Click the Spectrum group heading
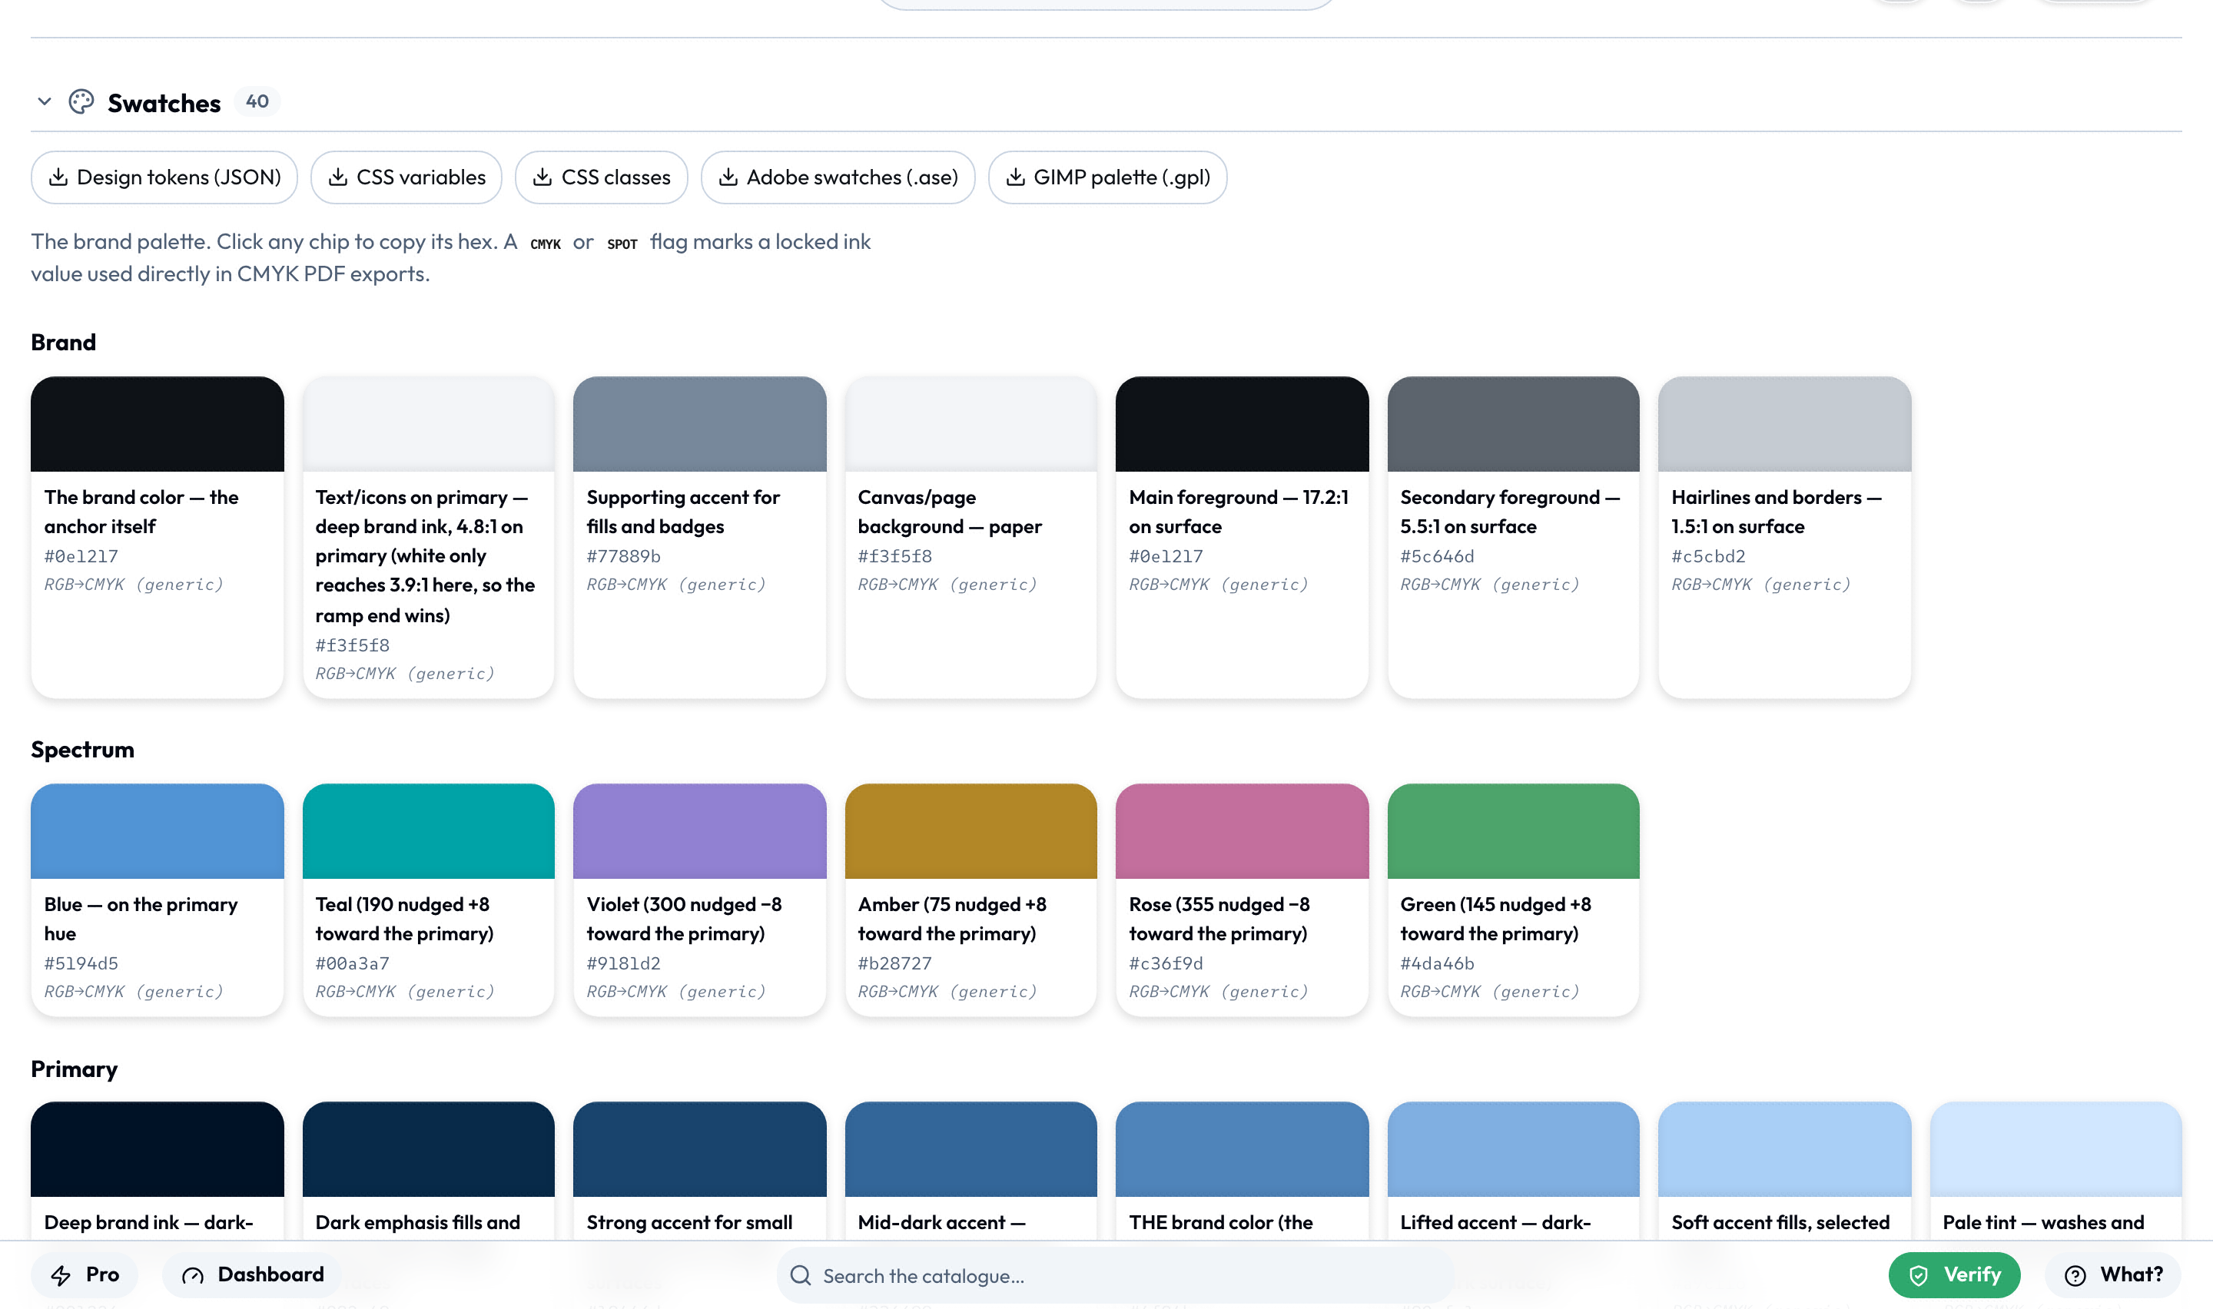The image size is (2213, 1309). pyautogui.click(x=83, y=750)
